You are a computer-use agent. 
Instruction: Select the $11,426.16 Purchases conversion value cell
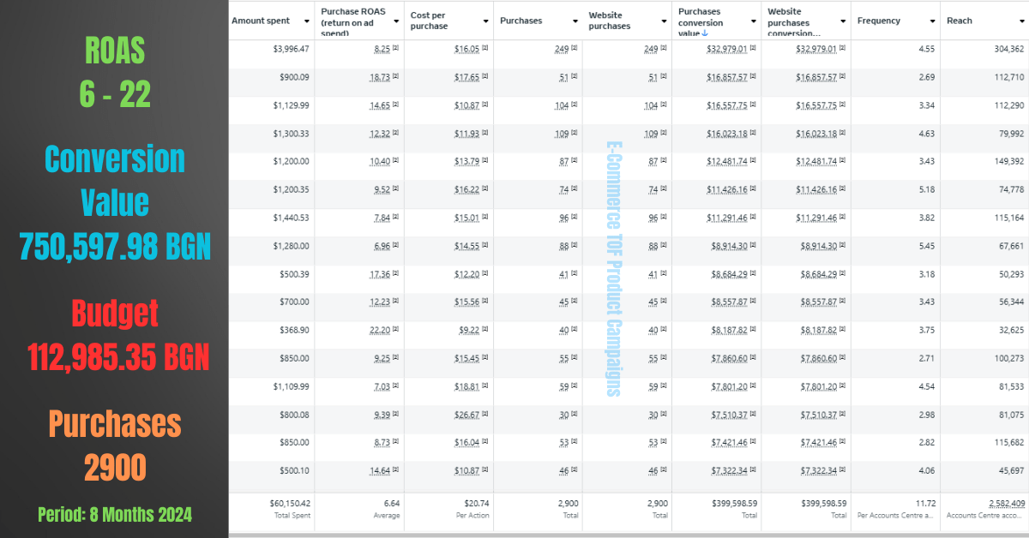[727, 189]
